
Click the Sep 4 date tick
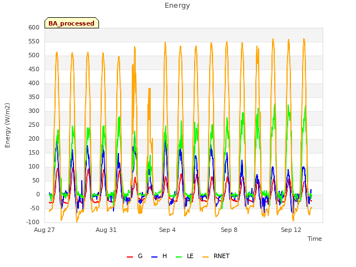167,230
